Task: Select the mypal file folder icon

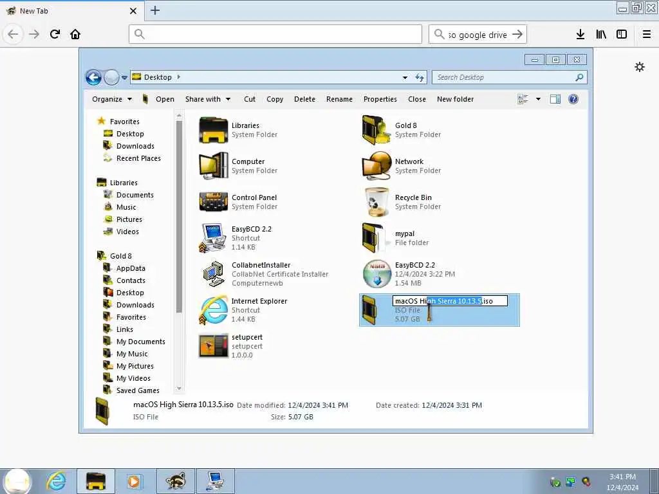Action: click(374, 238)
